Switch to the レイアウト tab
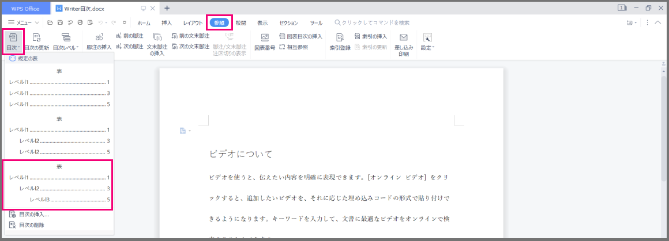 click(x=193, y=23)
